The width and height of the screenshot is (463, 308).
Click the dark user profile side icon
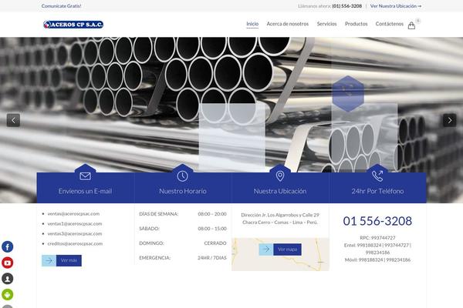pyautogui.click(x=8, y=279)
